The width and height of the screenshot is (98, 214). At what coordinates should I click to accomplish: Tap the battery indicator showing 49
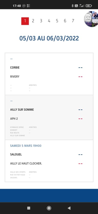click(89, 6)
